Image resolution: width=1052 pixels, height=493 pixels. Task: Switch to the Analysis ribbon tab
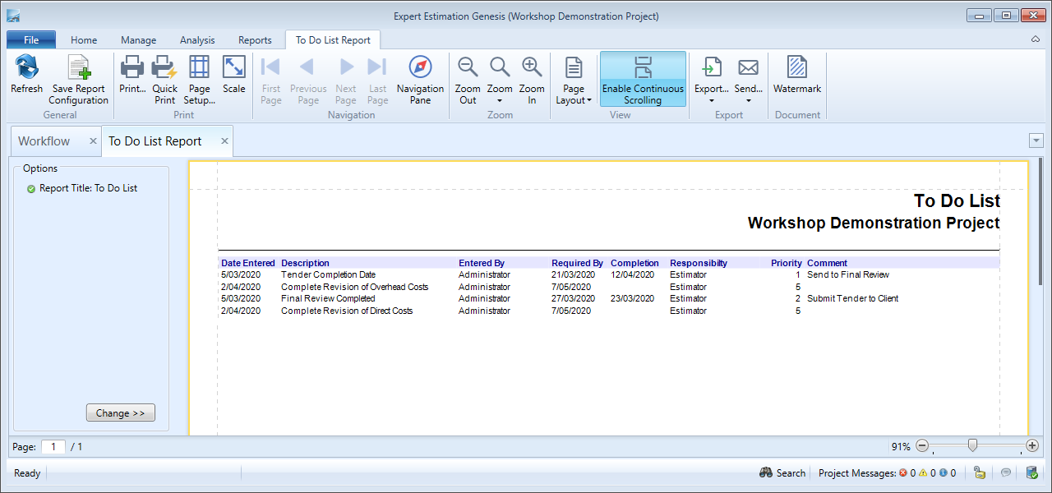pyautogui.click(x=197, y=40)
